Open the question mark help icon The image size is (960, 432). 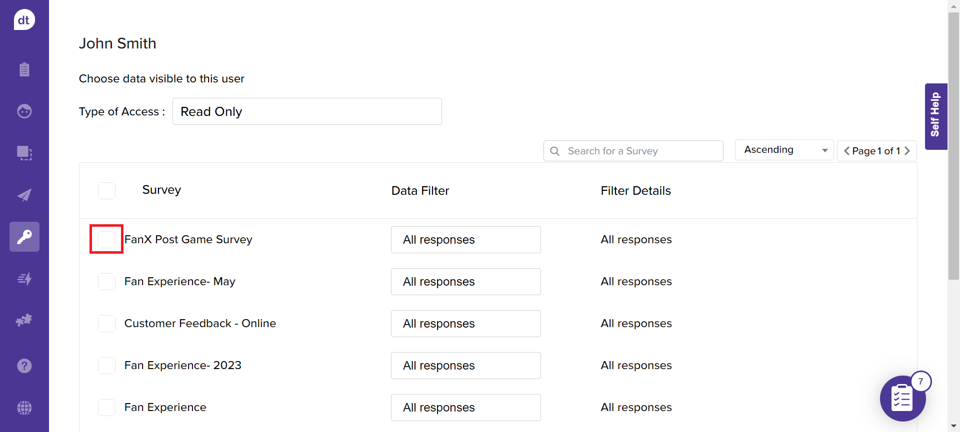(24, 366)
